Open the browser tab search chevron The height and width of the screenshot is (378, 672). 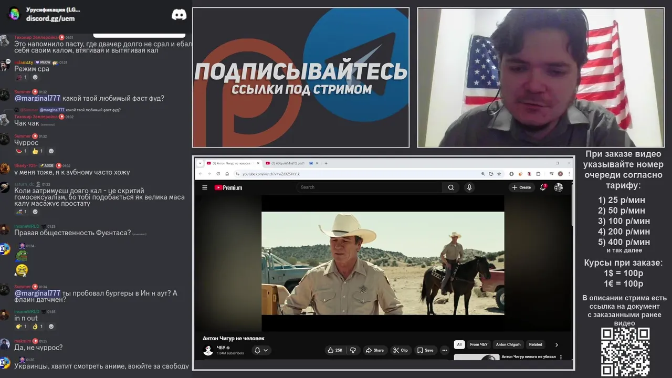point(199,163)
